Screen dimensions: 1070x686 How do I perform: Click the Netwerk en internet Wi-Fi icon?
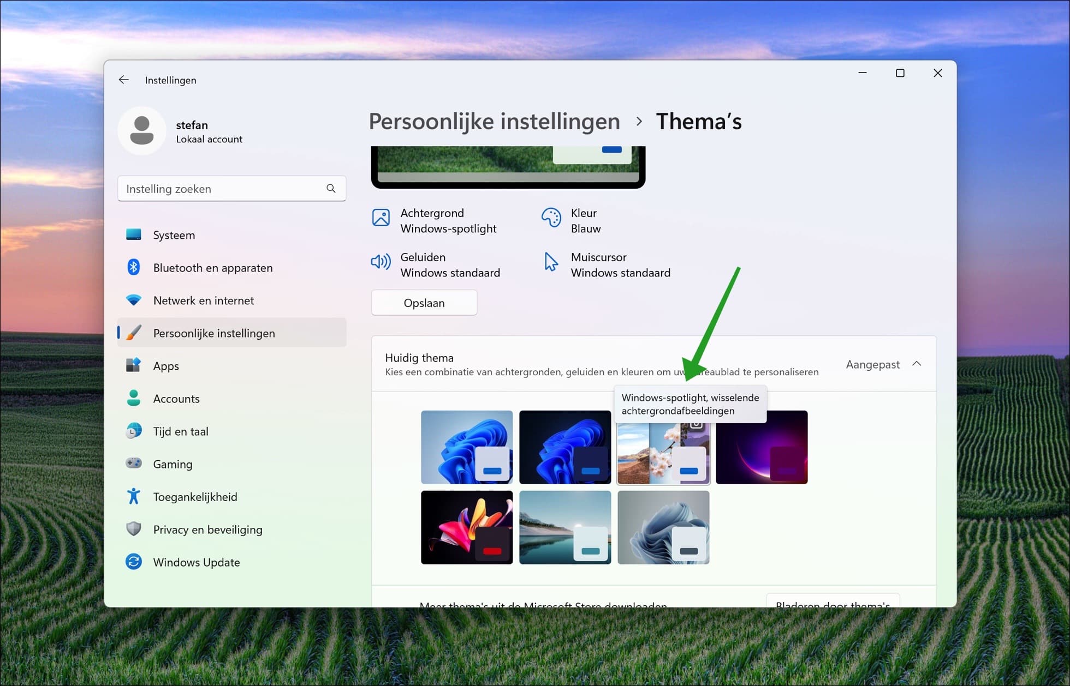click(x=134, y=300)
